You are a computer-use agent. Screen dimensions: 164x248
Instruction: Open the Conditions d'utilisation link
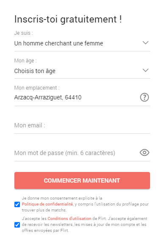coord(69,219)
